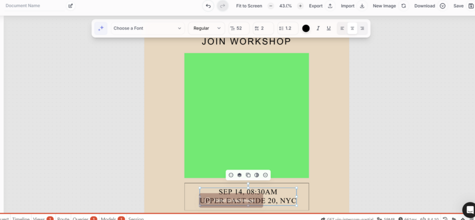Click the minus-circle remove icon in the mini toolbar
The height and width of the screenshot is (220, 475).
tap(266, 175)
